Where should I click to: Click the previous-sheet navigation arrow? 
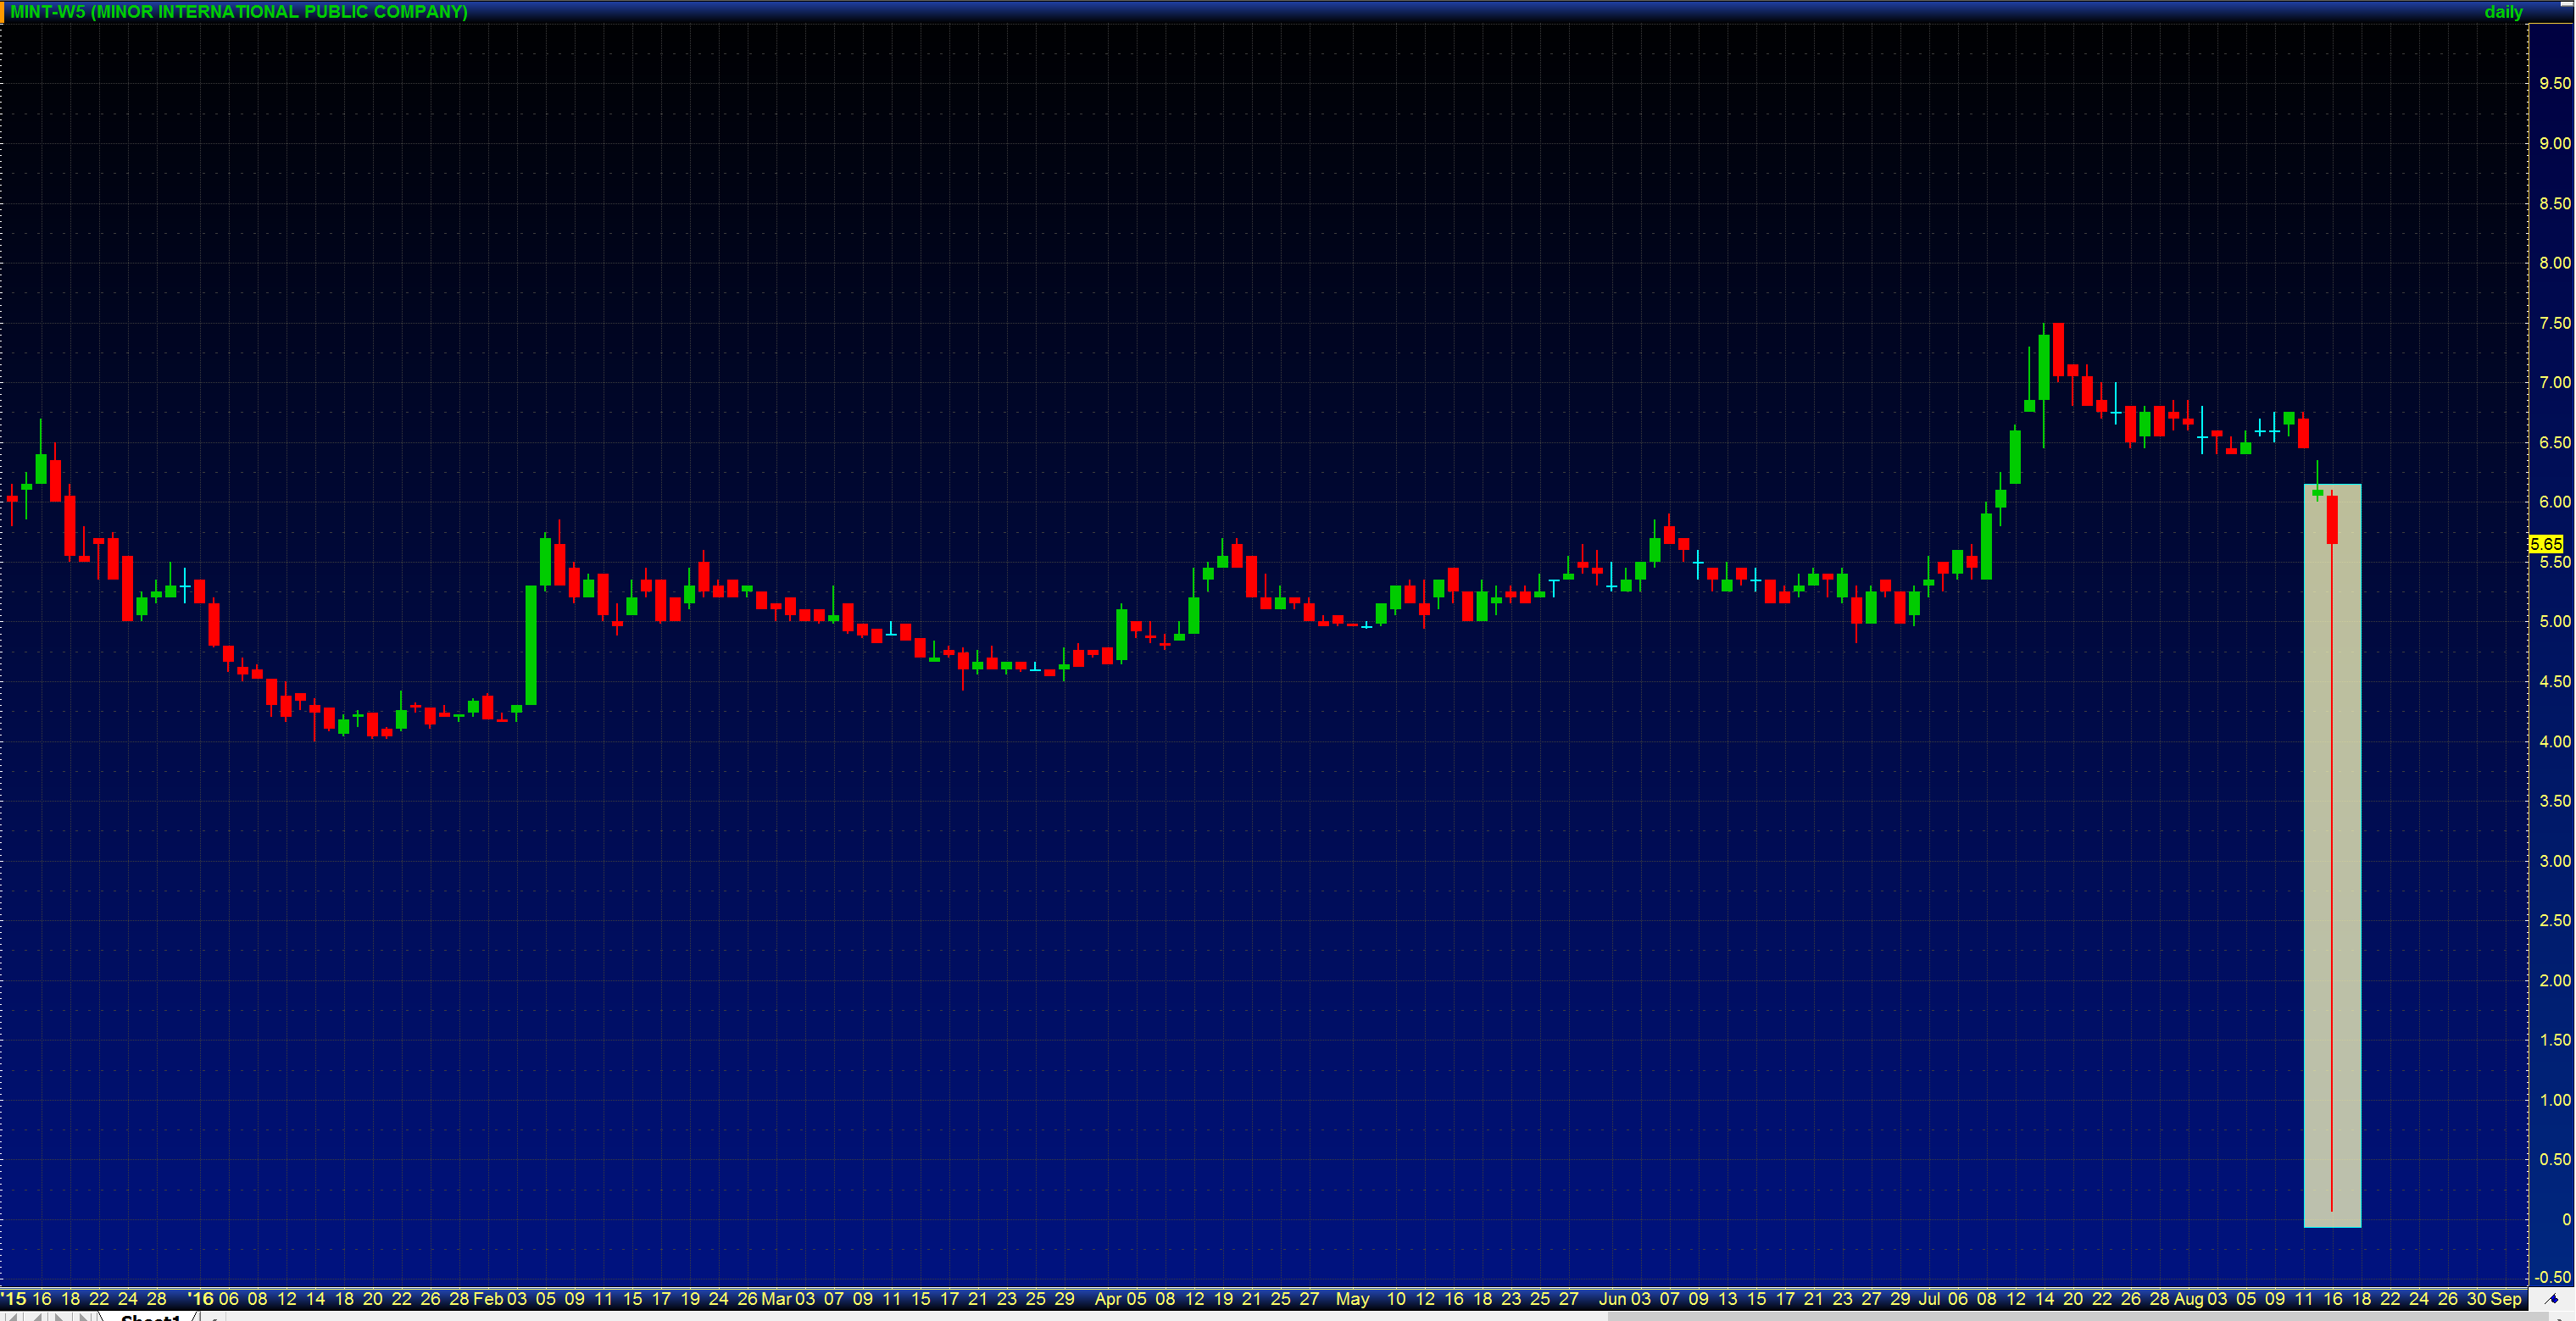tap(37, 1318)
